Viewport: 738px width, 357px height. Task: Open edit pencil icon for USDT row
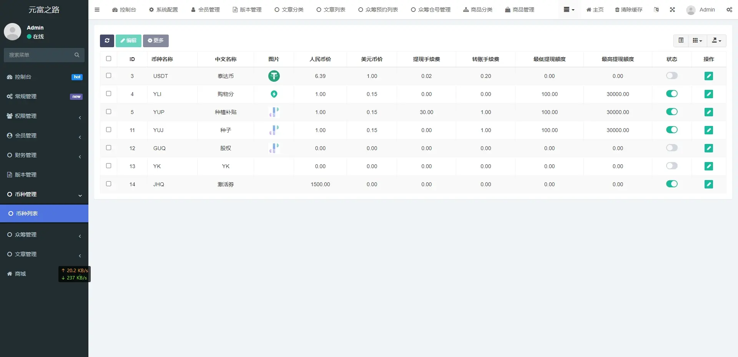pyautogui.click(x=708, y=76)
